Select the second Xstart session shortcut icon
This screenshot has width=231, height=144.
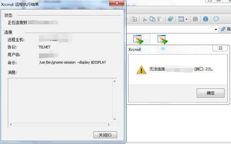(162, 40)
